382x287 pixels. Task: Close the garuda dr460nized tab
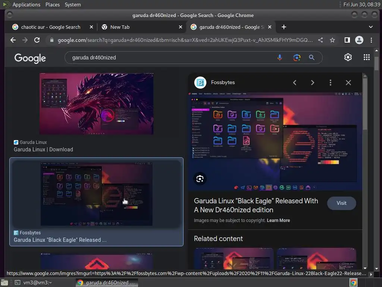click(270, 27)
